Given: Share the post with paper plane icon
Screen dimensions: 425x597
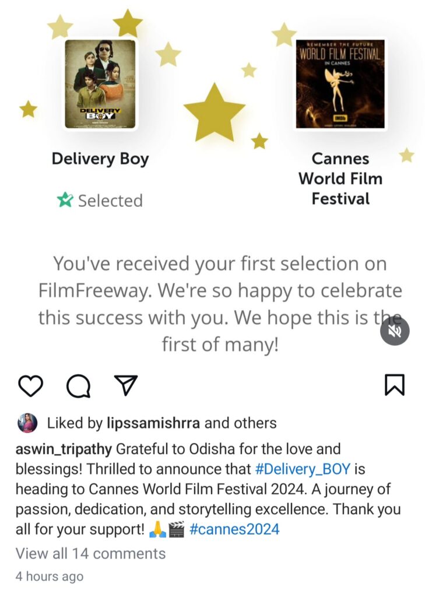Looking at the screenshot, I should click(126, 385).
